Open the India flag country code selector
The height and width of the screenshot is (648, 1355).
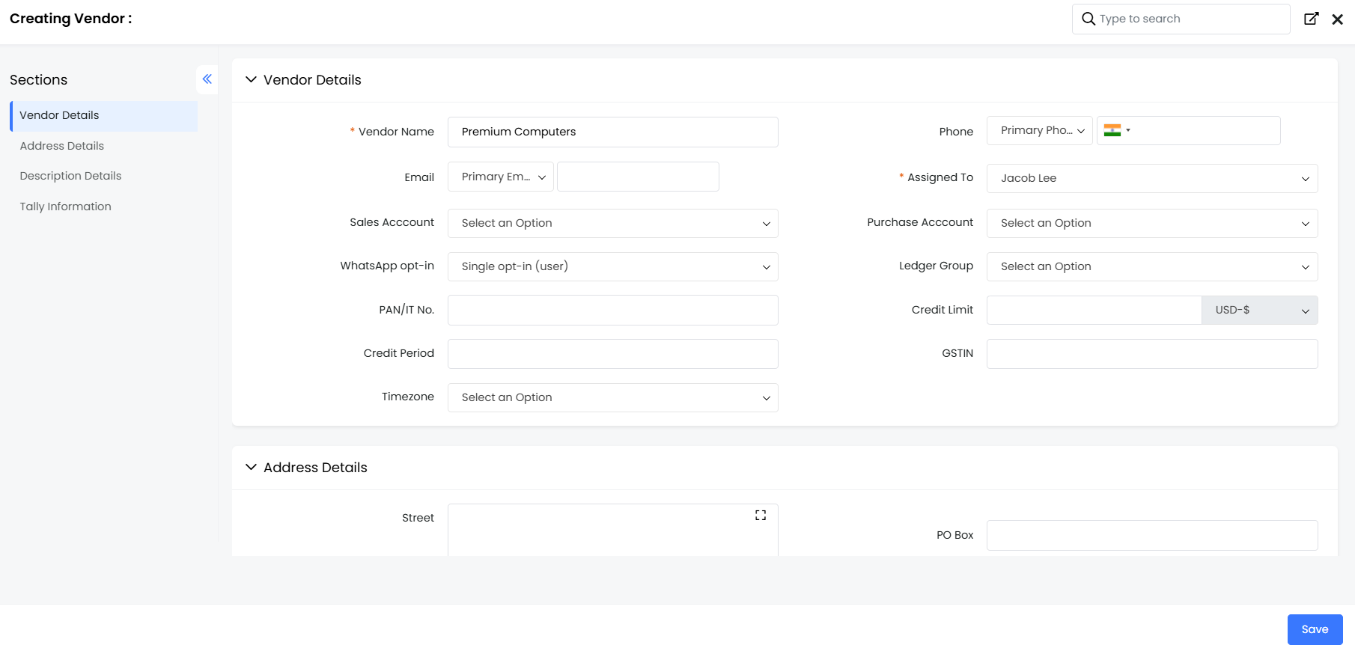(x=1116, y=131)
